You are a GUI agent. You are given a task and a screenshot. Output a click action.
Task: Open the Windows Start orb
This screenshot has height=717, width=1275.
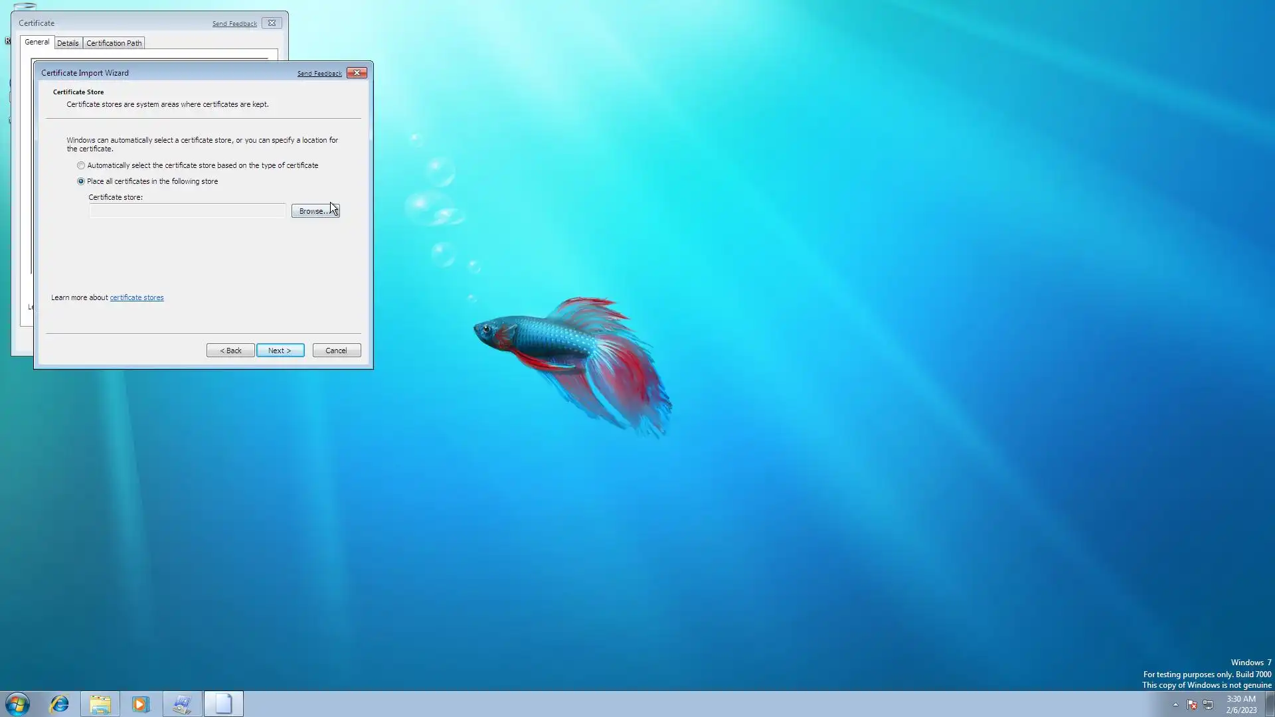pyautogui.click(x=17, y=704)
